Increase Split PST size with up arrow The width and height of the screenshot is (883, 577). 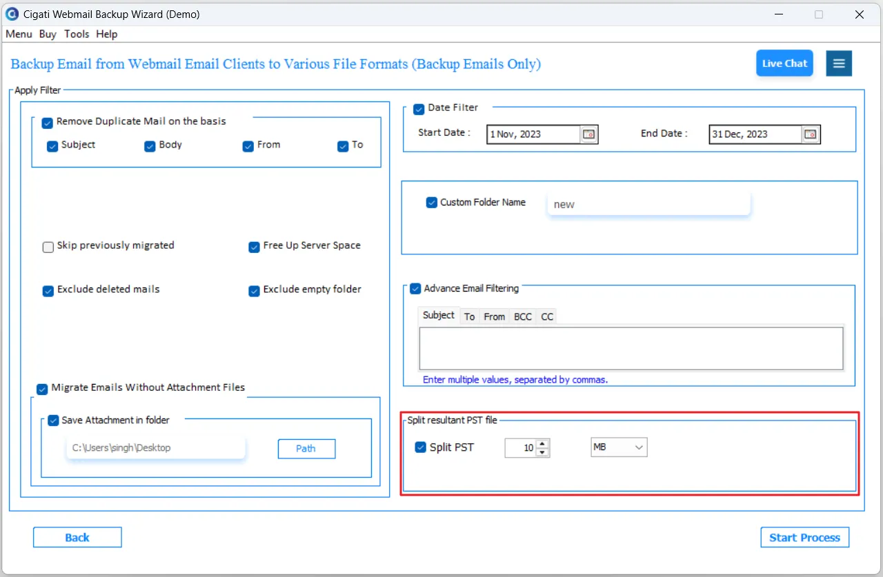(542, 443)
